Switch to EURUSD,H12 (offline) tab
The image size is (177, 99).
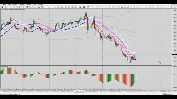pos(19,92)
